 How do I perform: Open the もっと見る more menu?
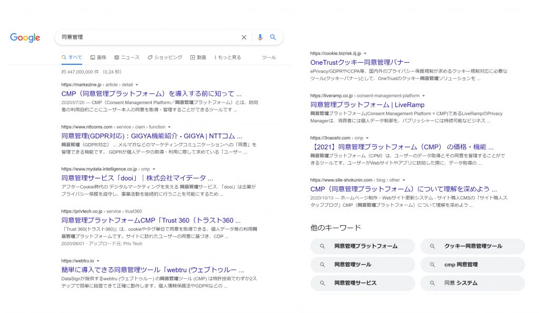[227, 57]
